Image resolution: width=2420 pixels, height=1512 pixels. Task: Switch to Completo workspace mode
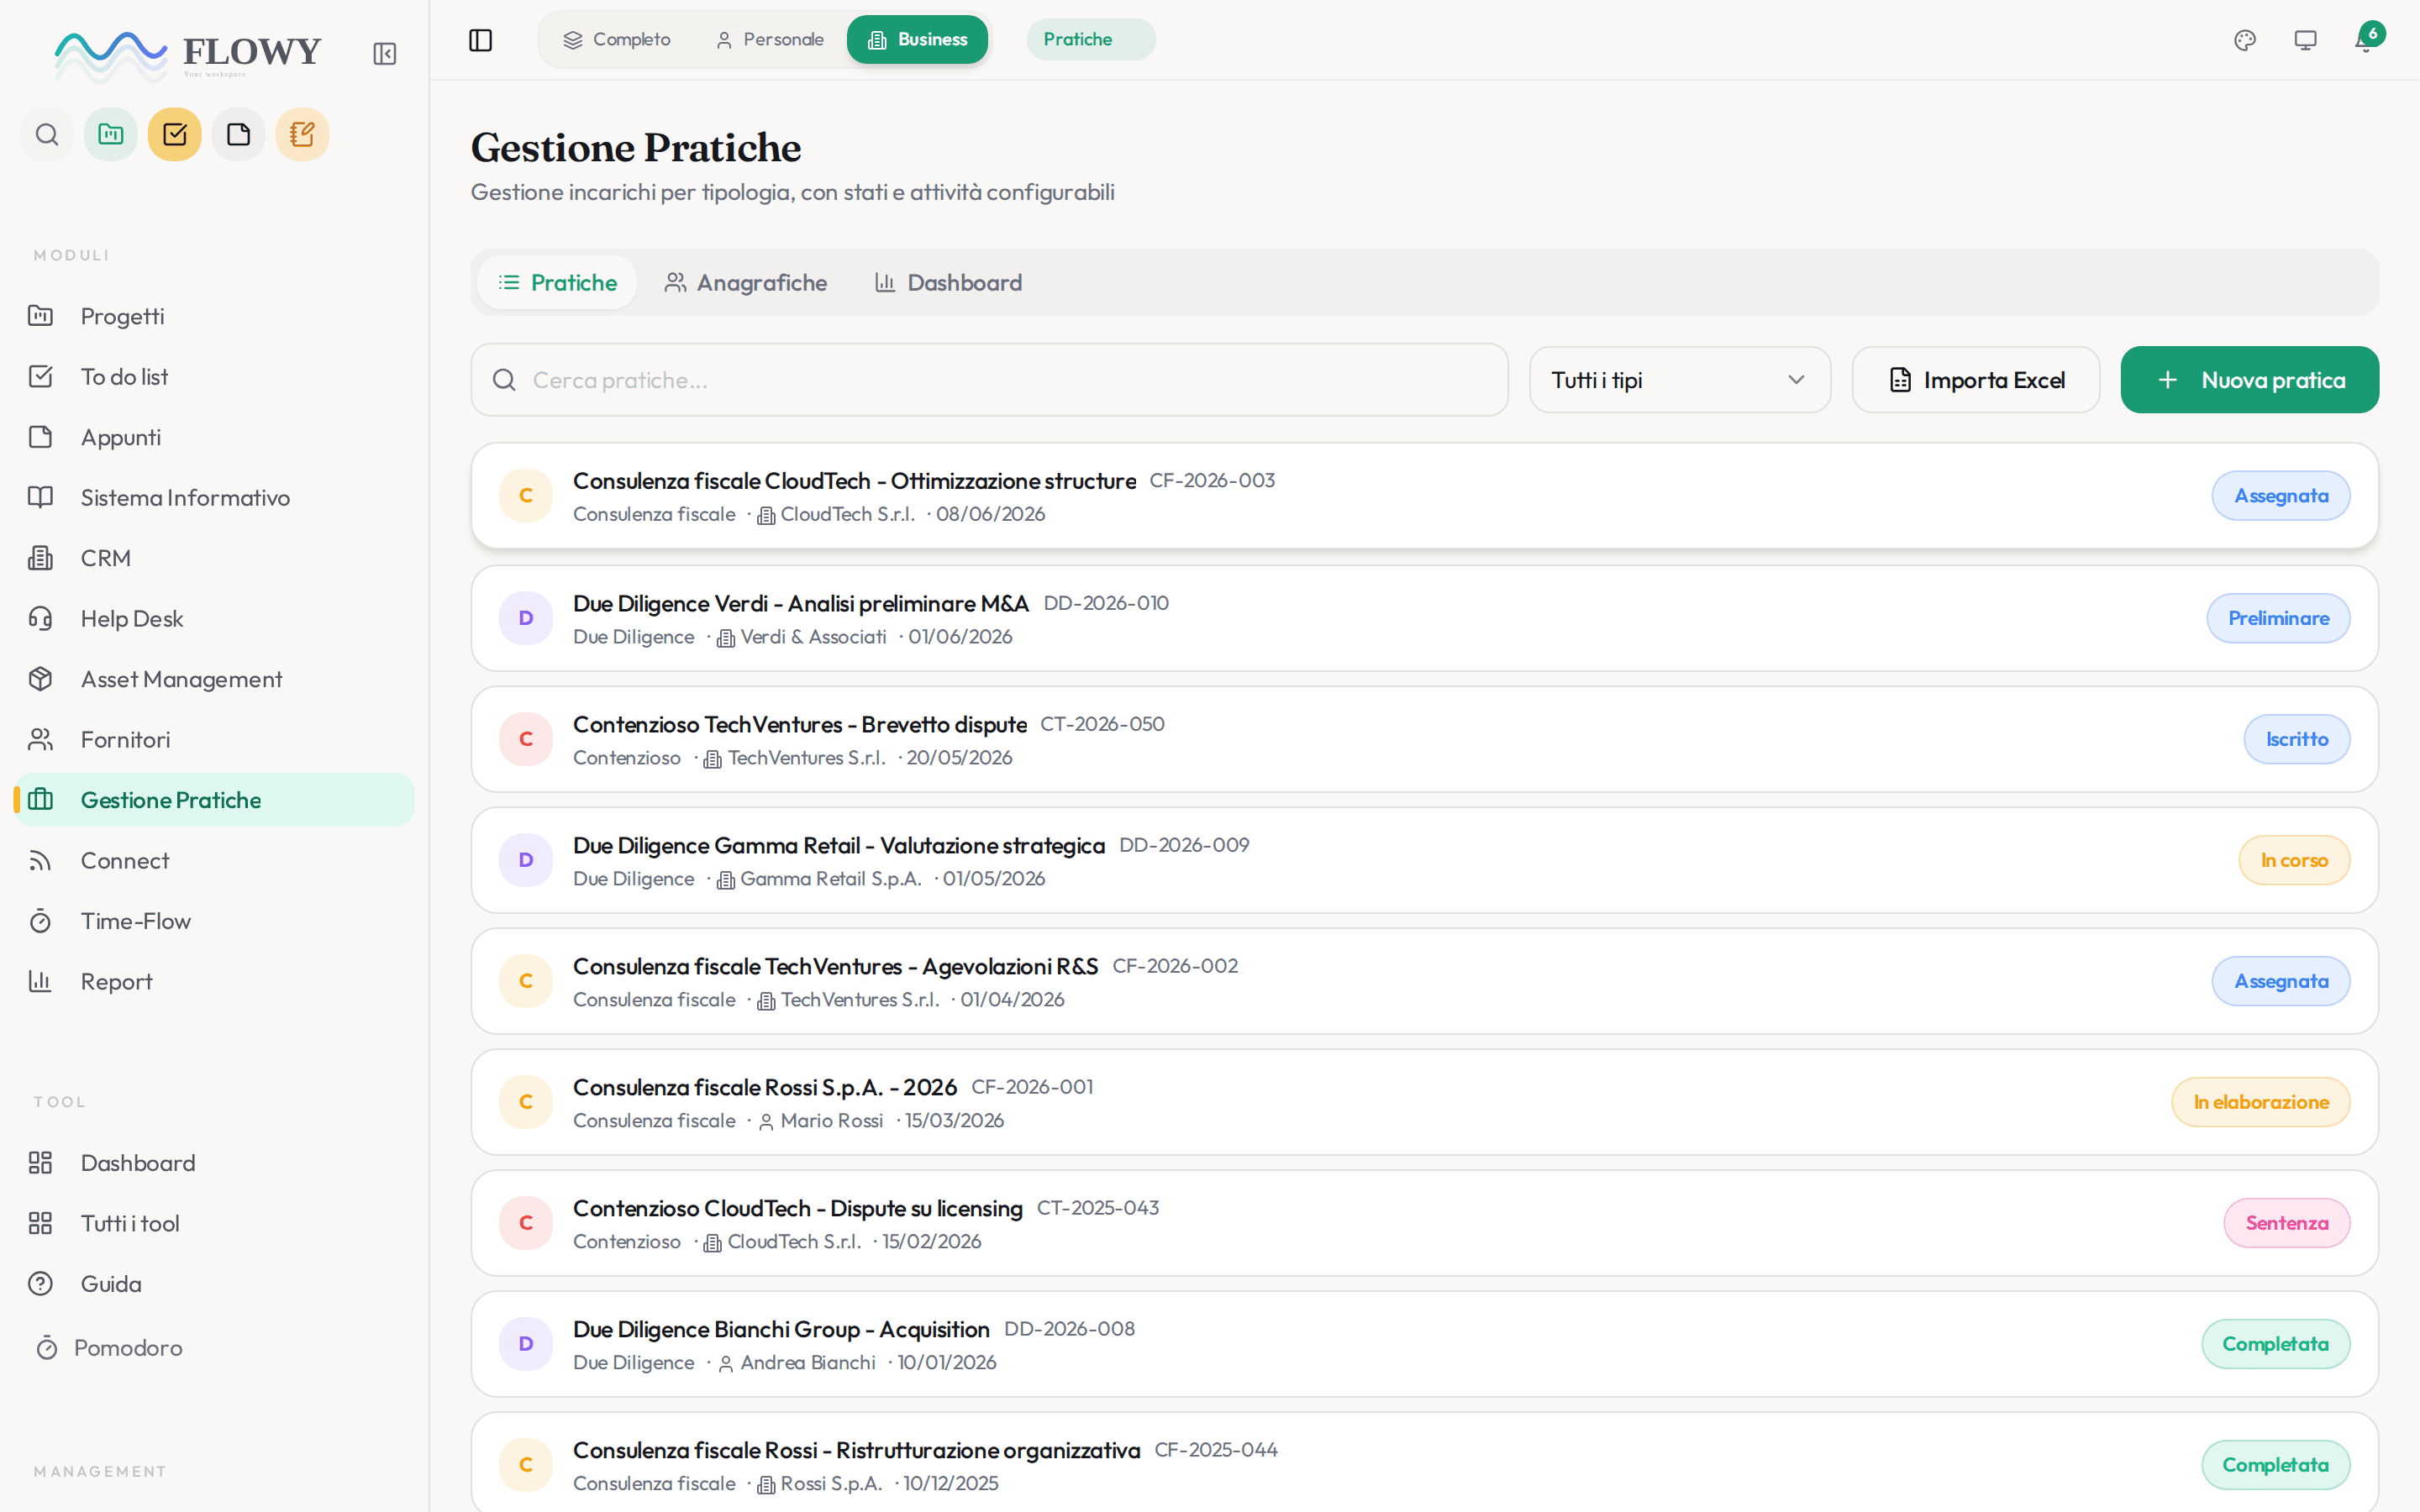[x=617, y=40]
